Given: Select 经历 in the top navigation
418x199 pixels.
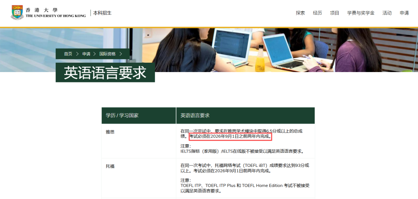Looking at the screenshot, I should click(317, 13).
